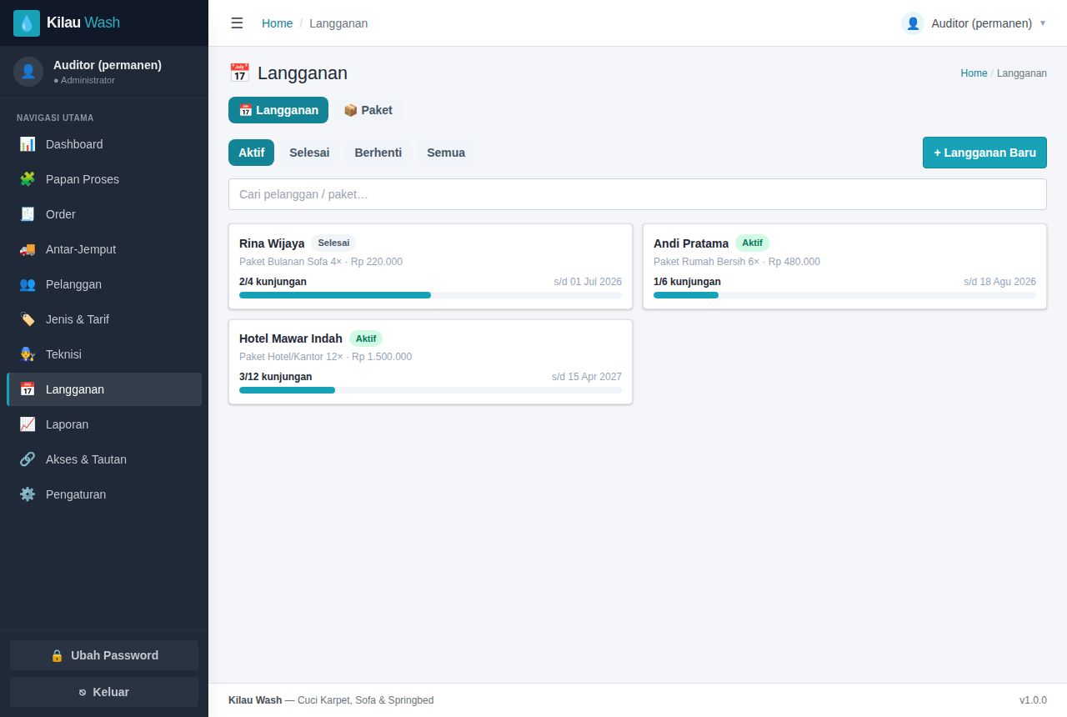The height and width of the screenshot is (717, 1067).
Task: Filter subscriptions by Selesai
Action: coord(309,153)
